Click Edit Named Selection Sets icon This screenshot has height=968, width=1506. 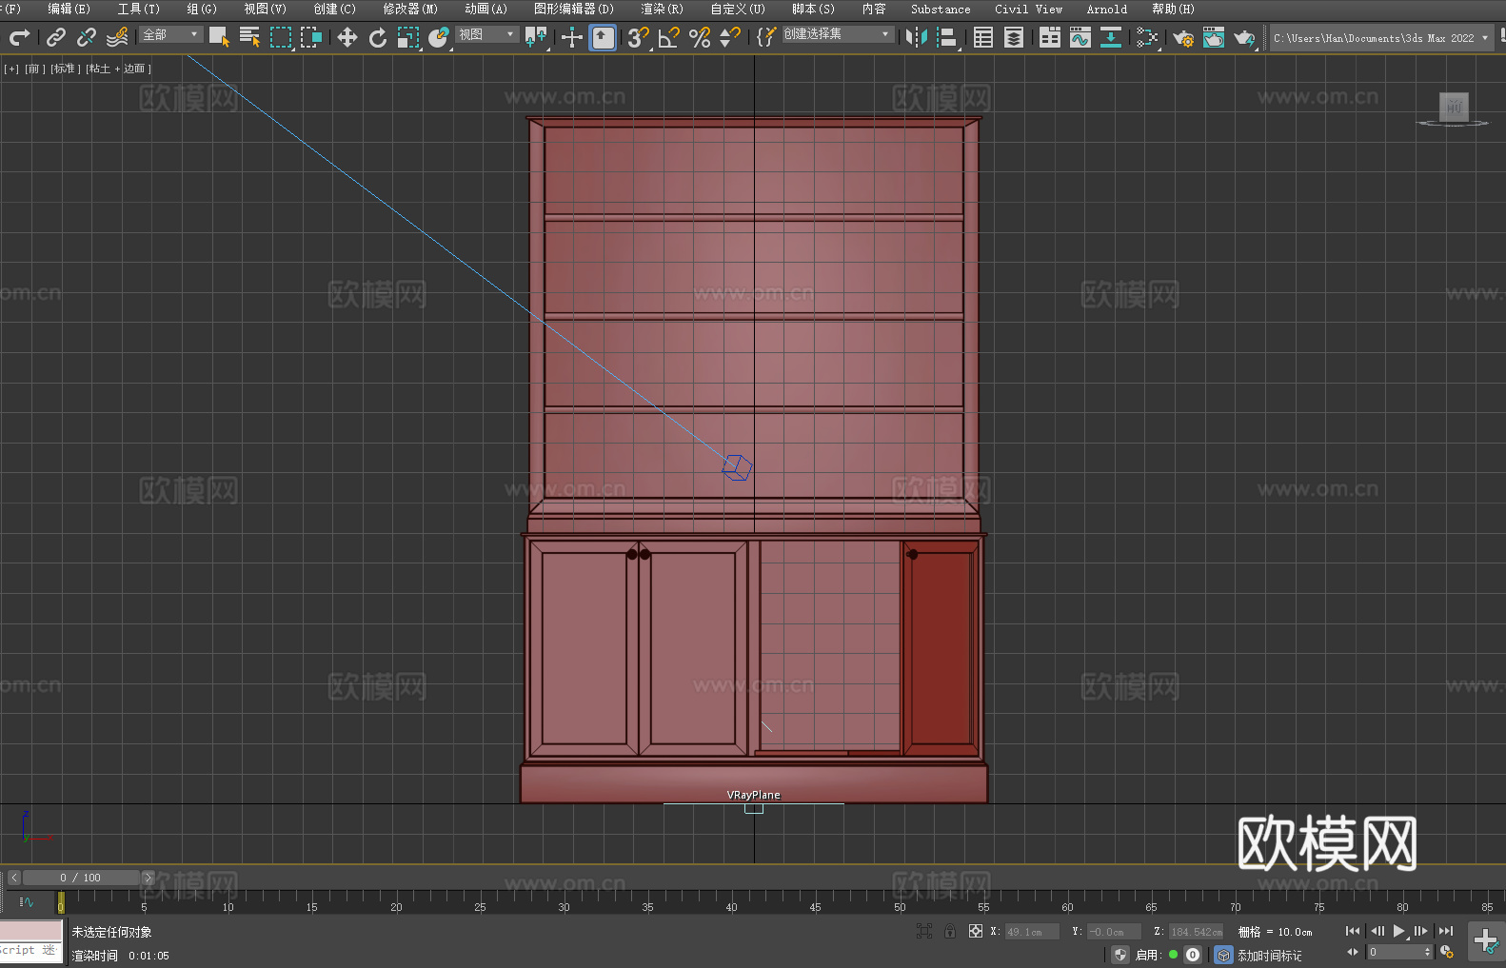click(765, 37)
